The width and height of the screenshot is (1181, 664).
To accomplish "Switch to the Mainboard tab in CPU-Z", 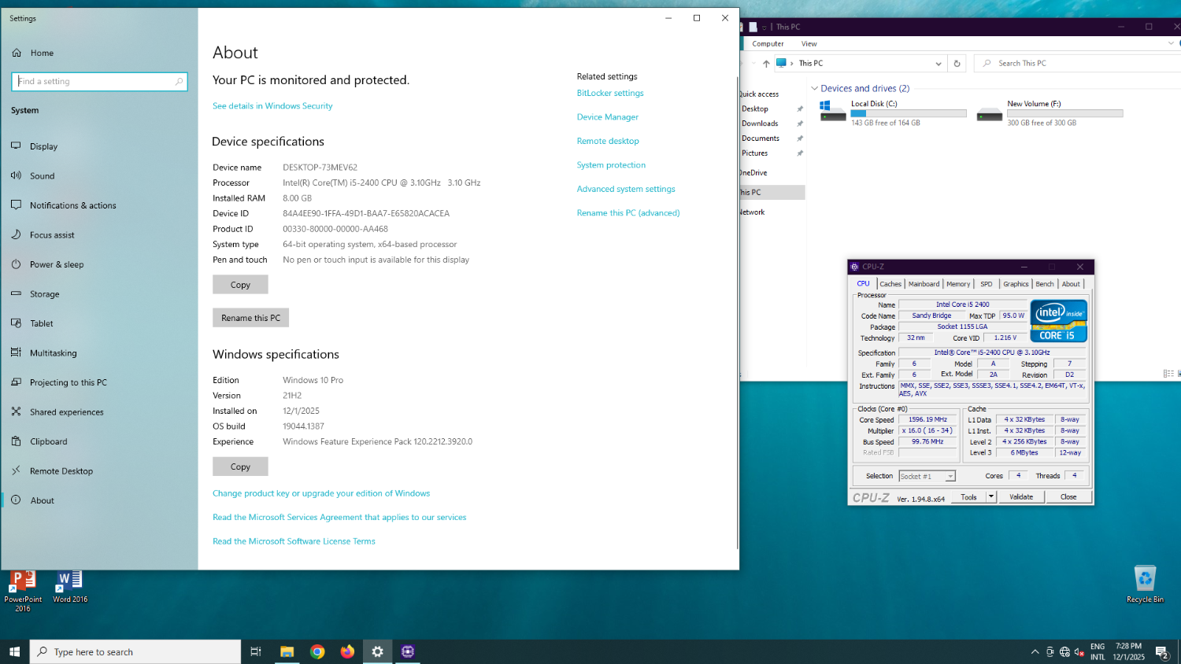I will [x=924, y=284].
